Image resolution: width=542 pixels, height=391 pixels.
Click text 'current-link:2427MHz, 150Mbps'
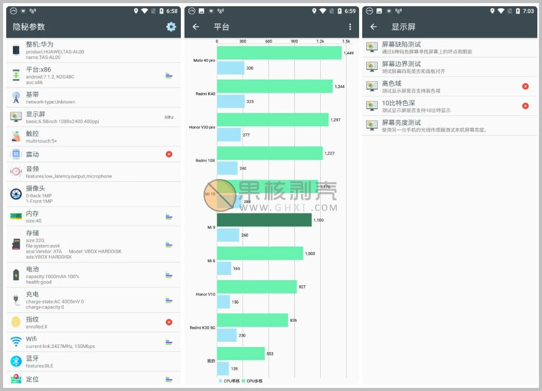click(60, 346)
